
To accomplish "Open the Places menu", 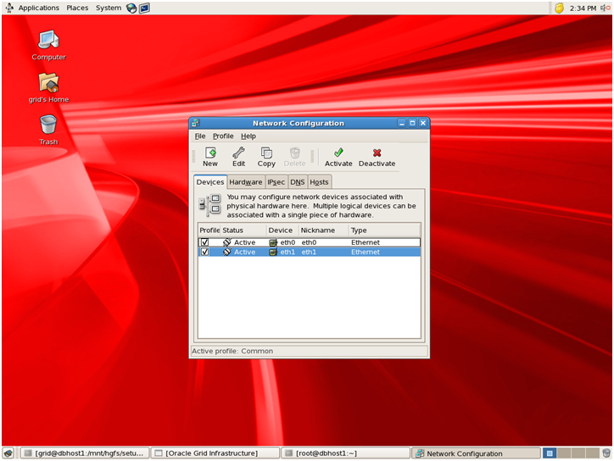I will point(77,8).
